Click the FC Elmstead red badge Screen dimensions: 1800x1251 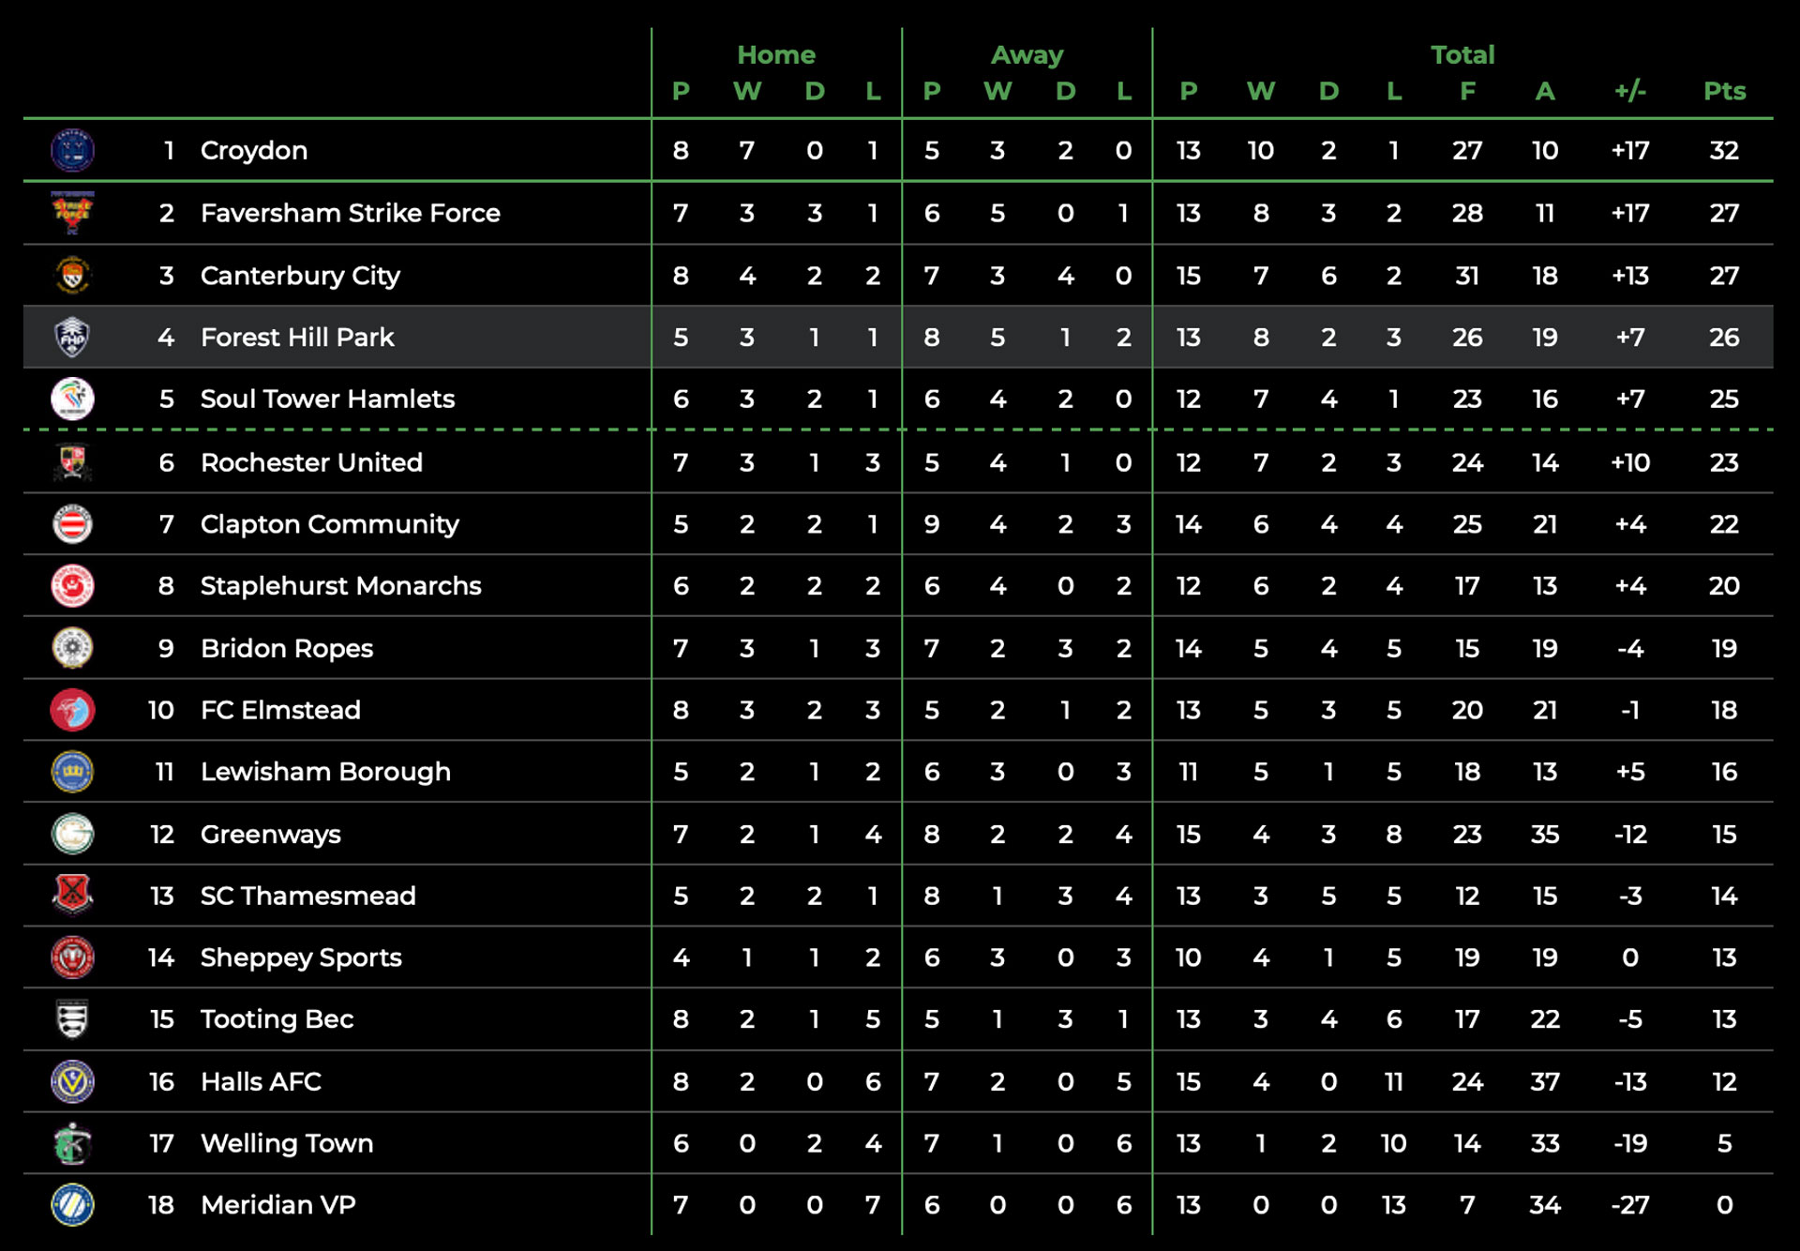tap(72, 710)
